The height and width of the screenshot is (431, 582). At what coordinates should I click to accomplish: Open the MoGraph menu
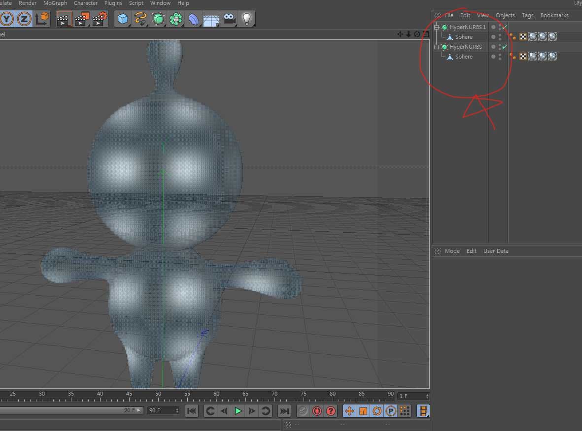pyautogui.click(x=55, y=3)
